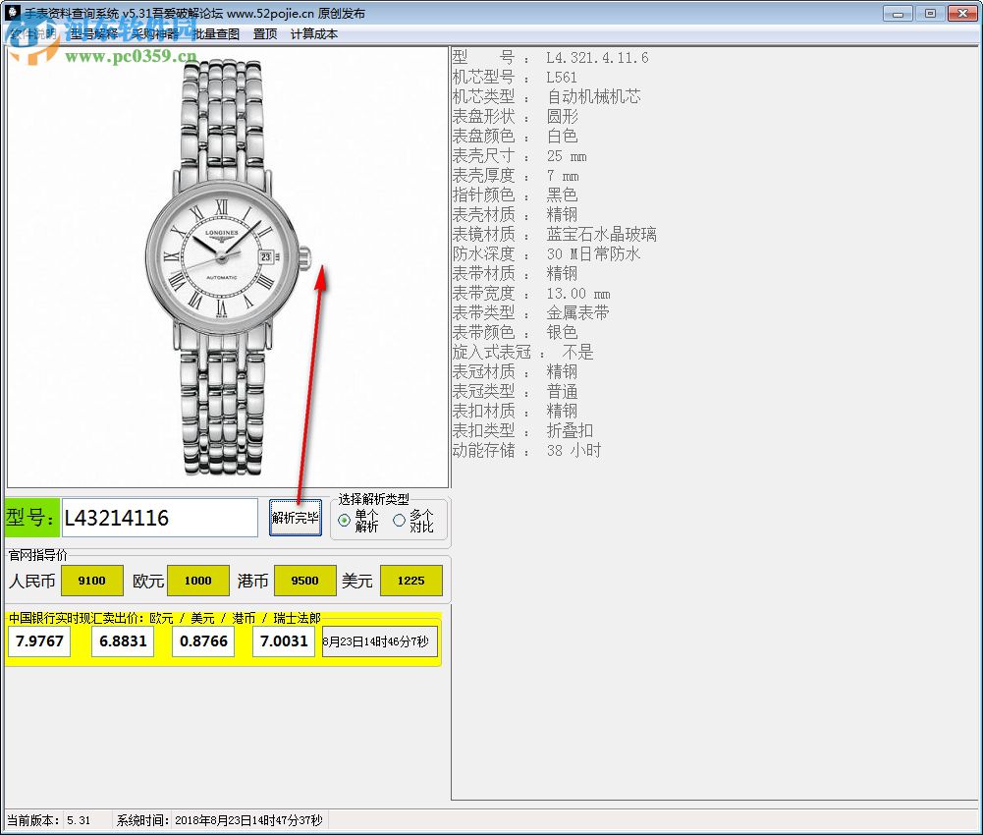The height and width of the screenshot is (835, 983).
Task: Click the 港币 price 9500 box
Action: [304, 581]
